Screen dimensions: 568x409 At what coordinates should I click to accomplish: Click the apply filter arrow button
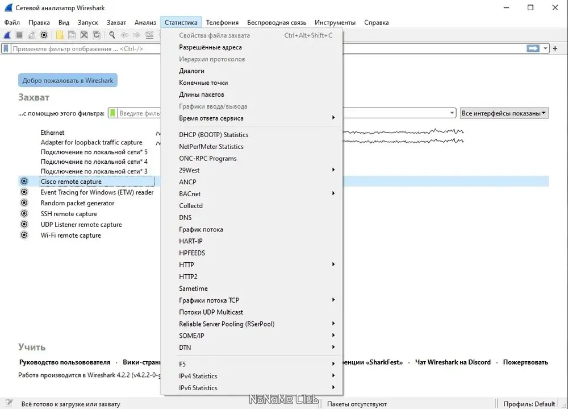533,48
